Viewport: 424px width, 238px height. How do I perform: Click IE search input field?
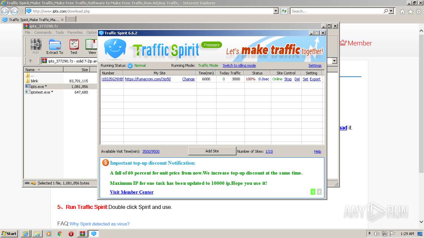(336, 11)
